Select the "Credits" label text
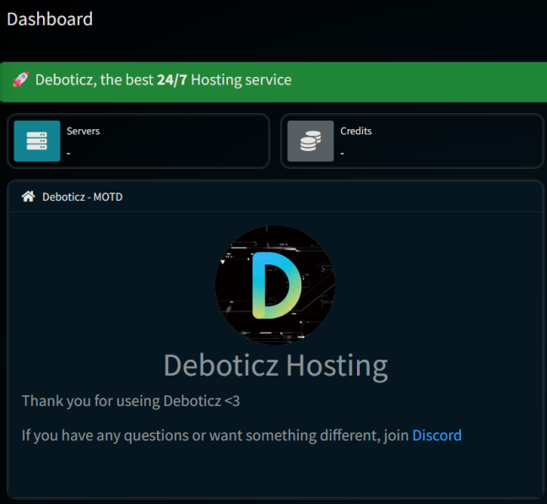 click(355, 131)
